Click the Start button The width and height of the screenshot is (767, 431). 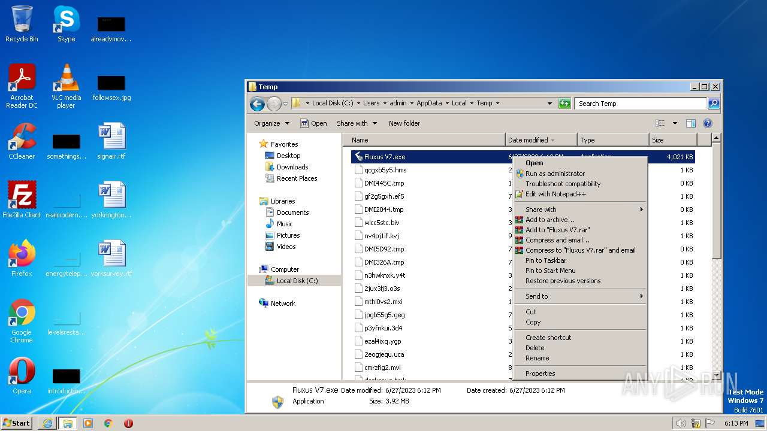click(x=16, y=423)
